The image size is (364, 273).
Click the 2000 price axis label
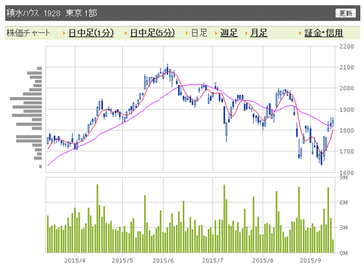[x=347, y=88]
